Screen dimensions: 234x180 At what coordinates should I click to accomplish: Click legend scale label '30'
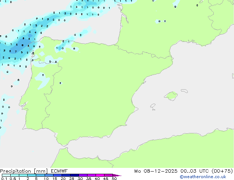coord(80,179)
